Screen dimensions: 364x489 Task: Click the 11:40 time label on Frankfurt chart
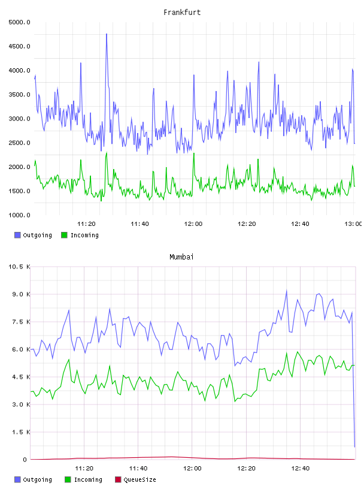click(139, 224)
